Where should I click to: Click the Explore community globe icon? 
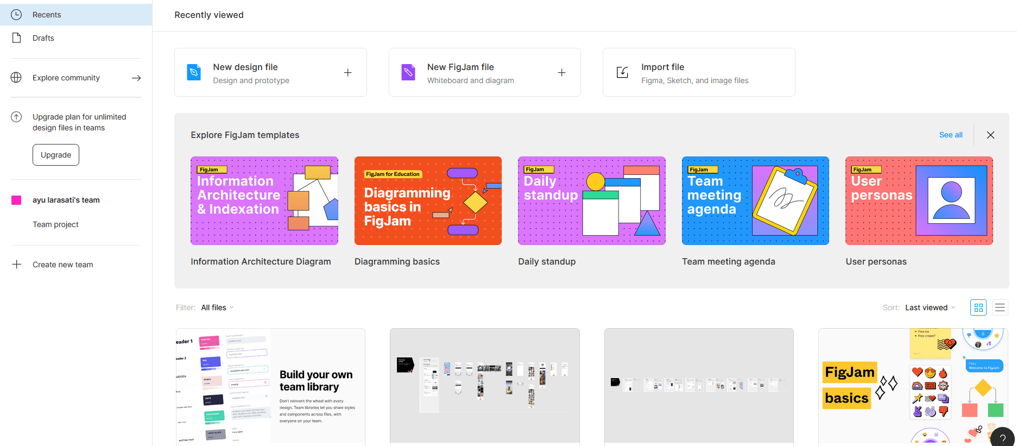[x=16, y=78]
